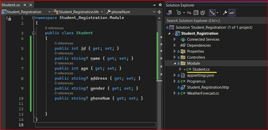
Task: Click the C# icon beside Program.cs
Action: click(x=183, y=81)
